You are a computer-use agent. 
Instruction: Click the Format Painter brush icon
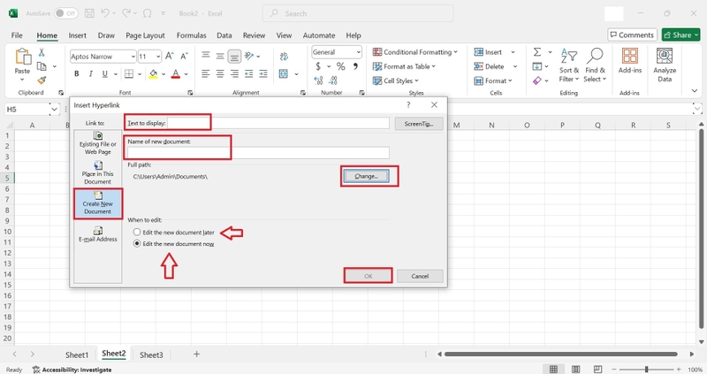coord(42,80)
